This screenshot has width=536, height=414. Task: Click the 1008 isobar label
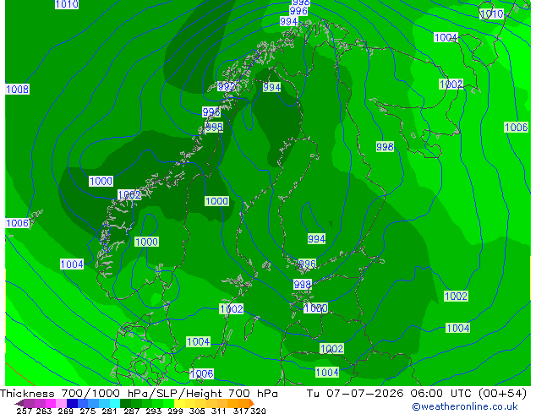click(18, 90)
